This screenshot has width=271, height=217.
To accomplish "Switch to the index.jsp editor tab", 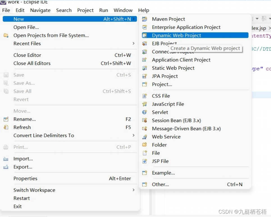I will click(x=259, y=28).
